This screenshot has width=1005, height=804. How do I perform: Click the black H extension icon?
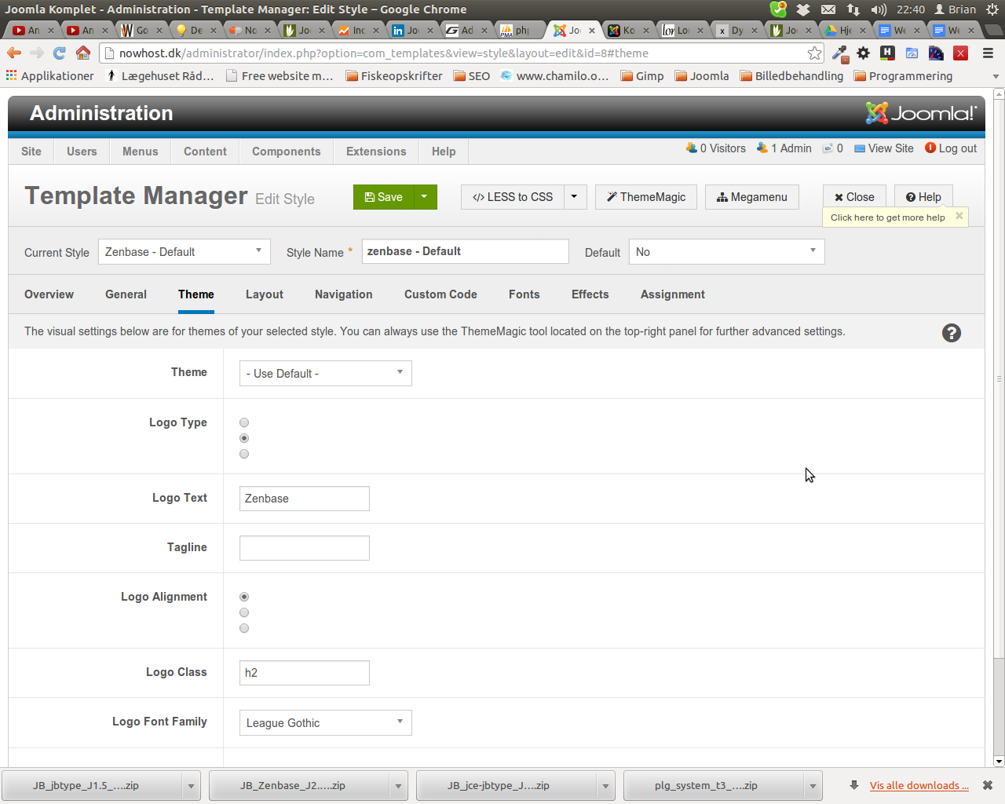[x=887, y=53]
